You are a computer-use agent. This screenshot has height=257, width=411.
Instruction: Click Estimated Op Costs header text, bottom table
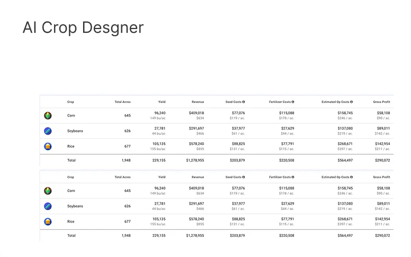click(x=335, y=177)
